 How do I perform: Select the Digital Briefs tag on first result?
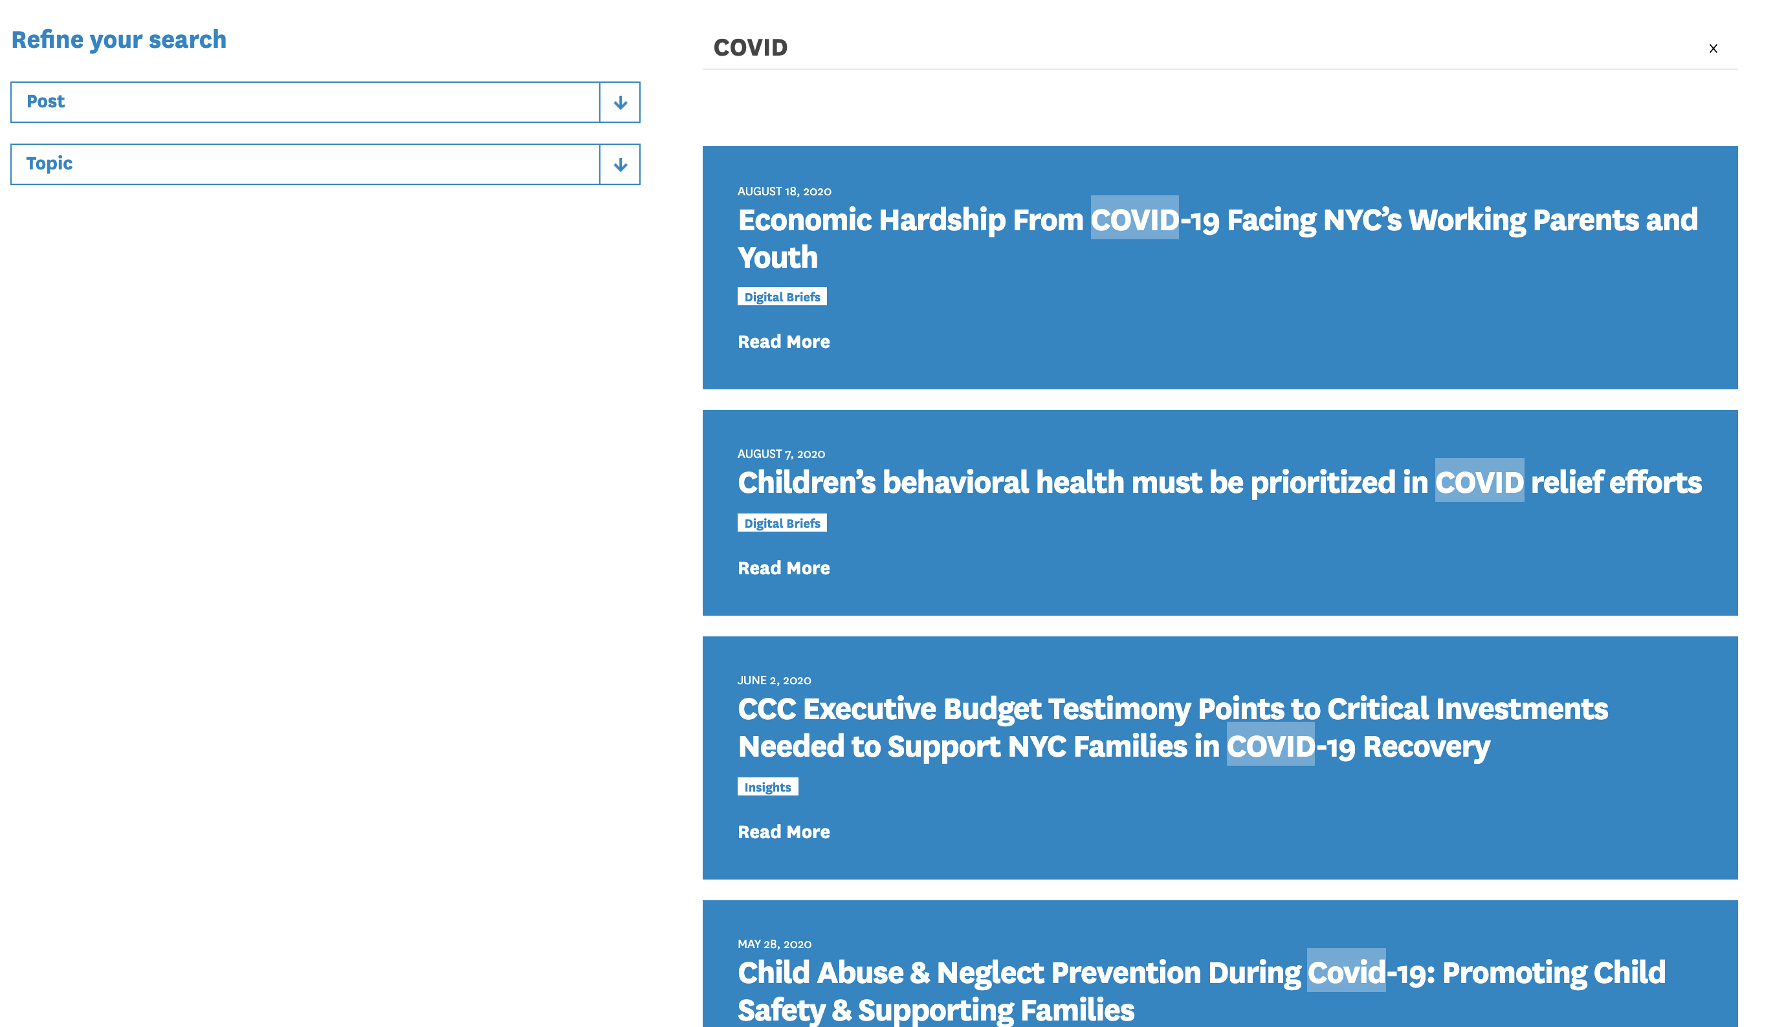782,296
